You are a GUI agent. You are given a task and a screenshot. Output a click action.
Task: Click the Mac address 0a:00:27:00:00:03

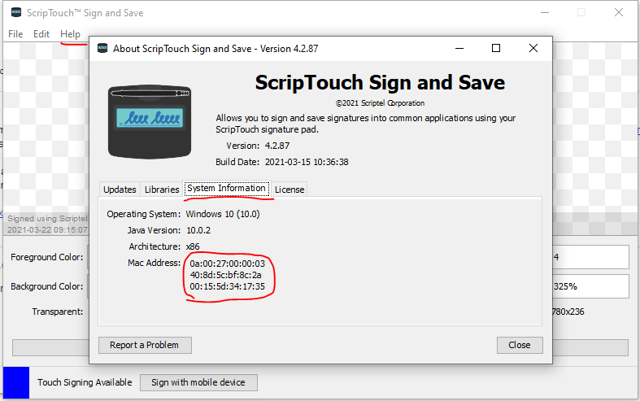click(228, 264)
